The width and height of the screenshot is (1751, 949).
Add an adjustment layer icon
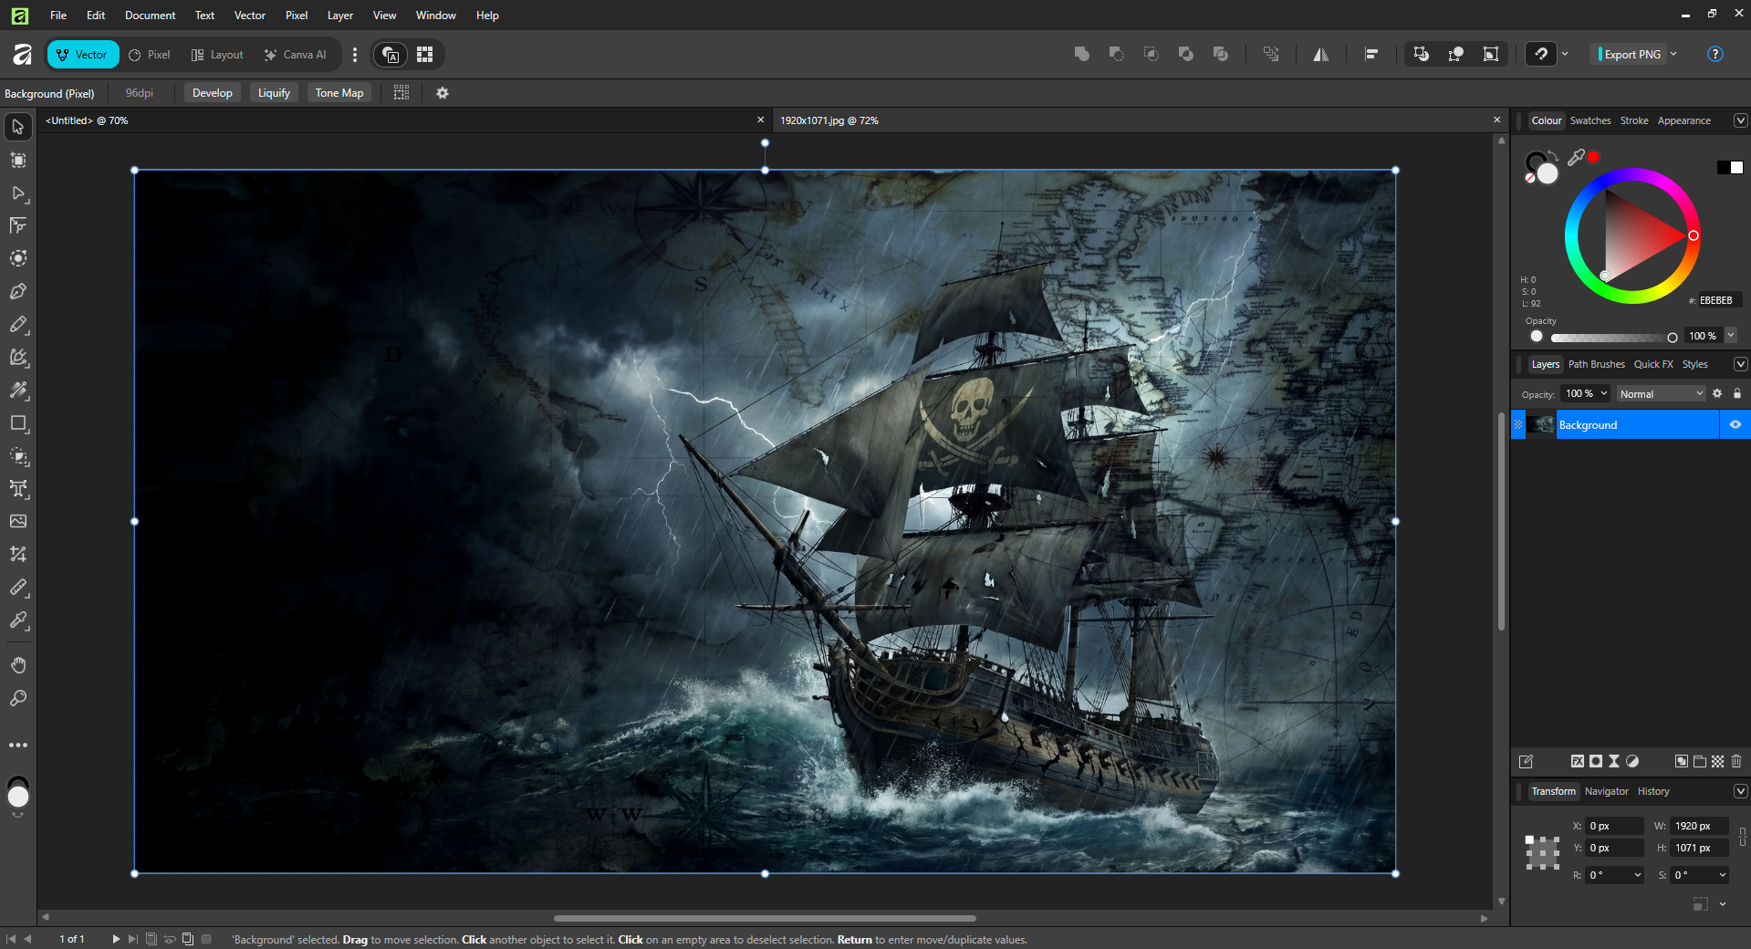[x=1632, y=762]
